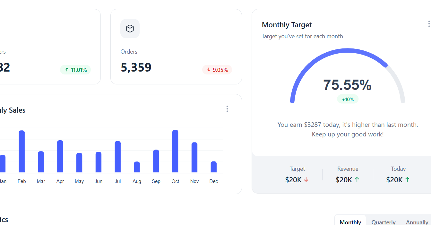This screenshot has height=225, width=431.
Task: Click the +10% badge under percentage
Action: [x=348, y=99]
